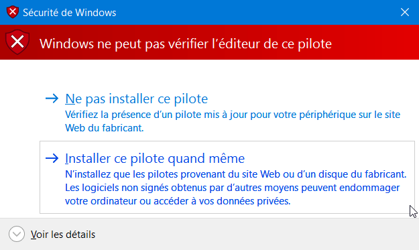
Task: Click the arrow beside Ne pas installer ce pilote
Action: point(52,99)
